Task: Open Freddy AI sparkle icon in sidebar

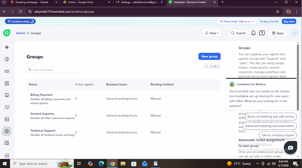Action: (x=7, y=47)
